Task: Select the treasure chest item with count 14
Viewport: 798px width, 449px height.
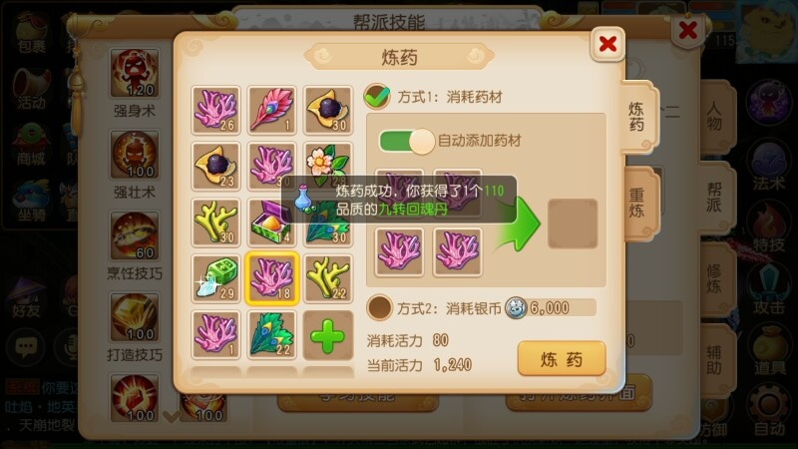Action: [271, 223]
